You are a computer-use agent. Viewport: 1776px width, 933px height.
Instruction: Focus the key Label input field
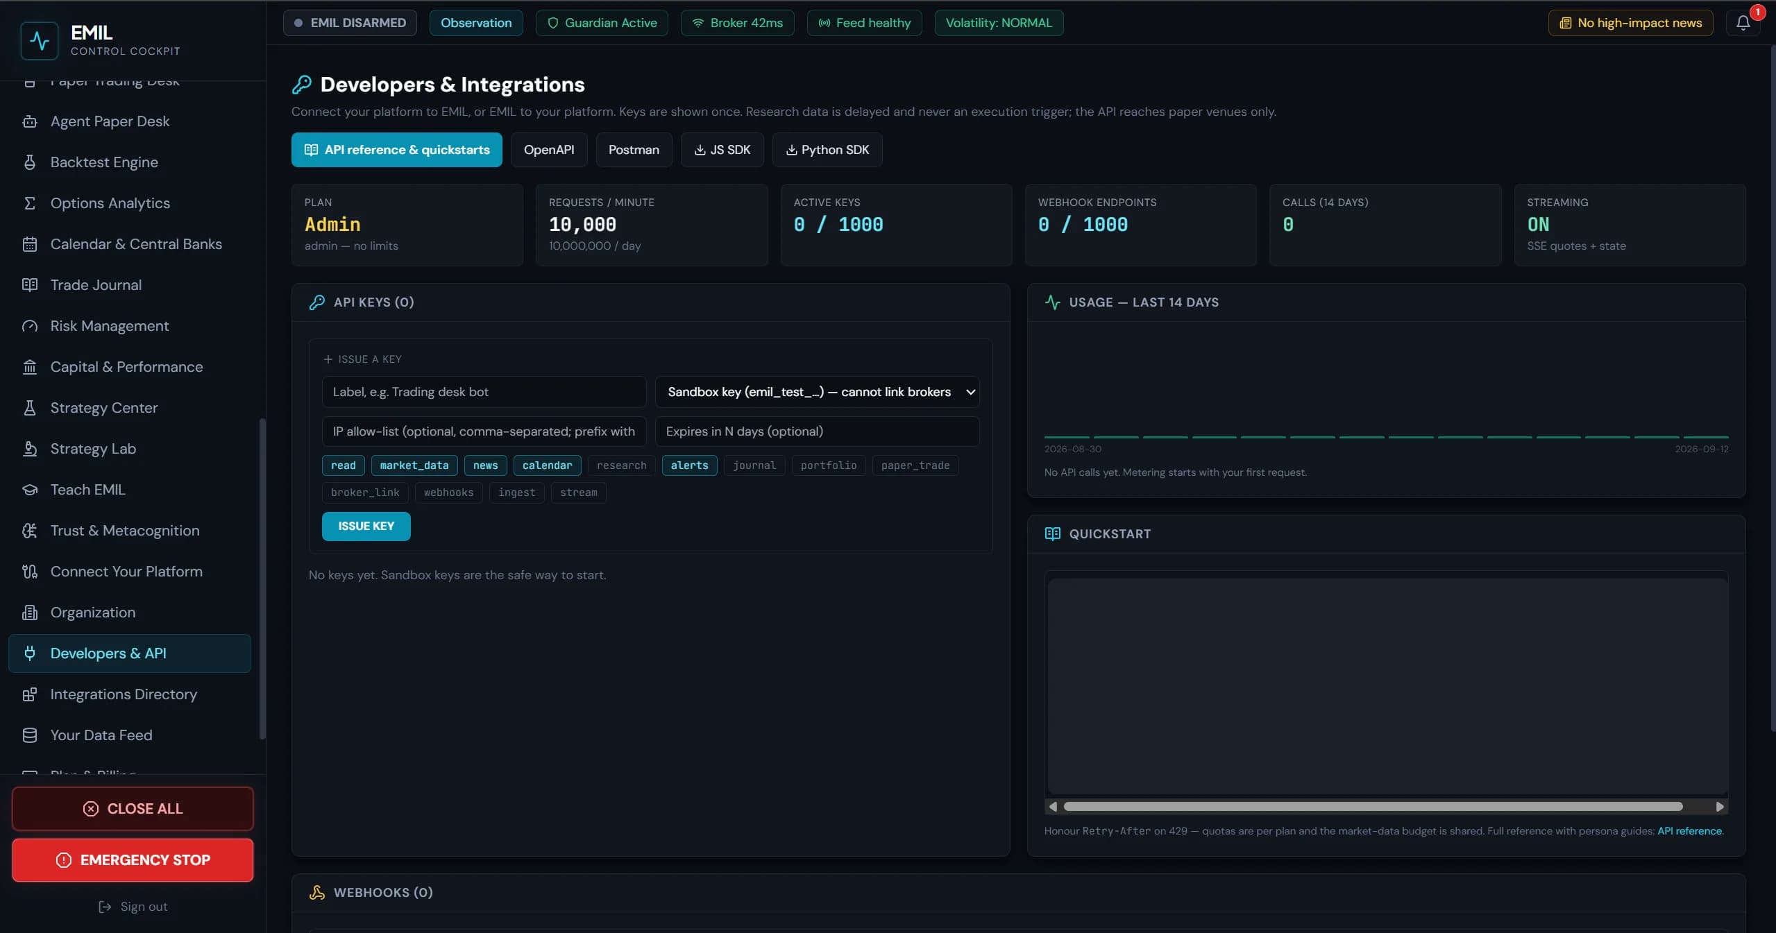[x=484, y=392]
